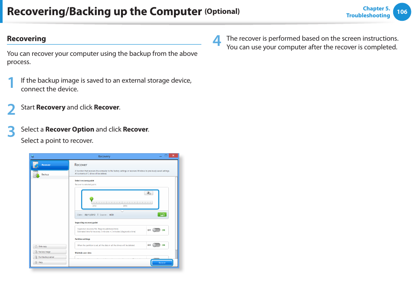Expand the chevron below the recovery timeline

123,211
